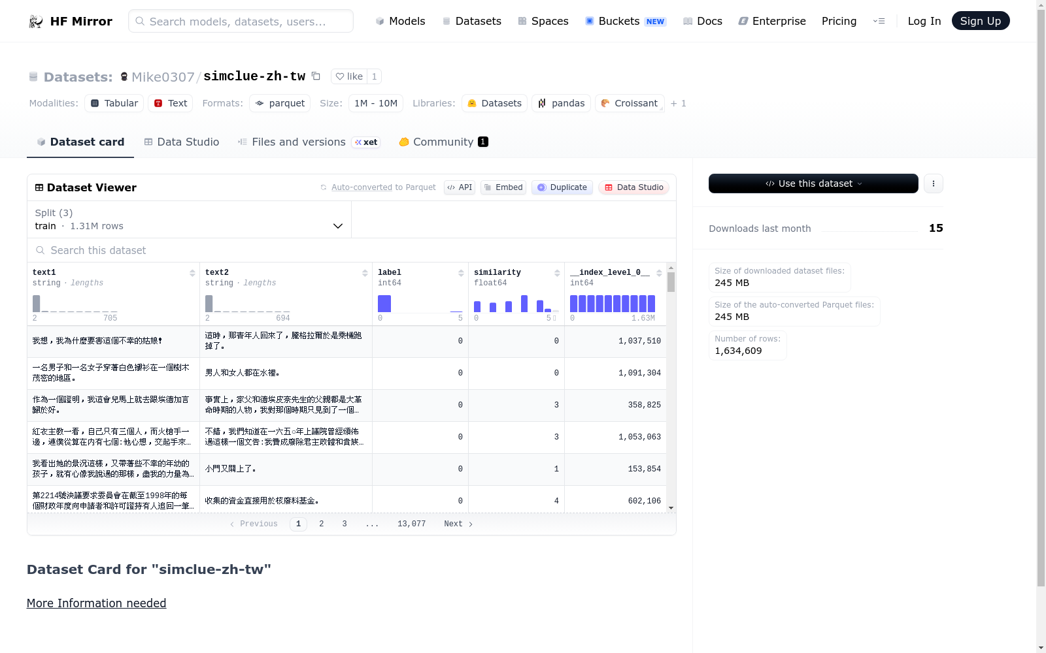
Task: Click the Croissant library tag
Action: (630, 103)
